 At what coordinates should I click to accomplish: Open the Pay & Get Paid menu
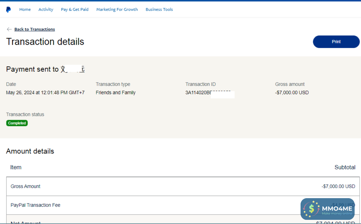coord(75,9)
